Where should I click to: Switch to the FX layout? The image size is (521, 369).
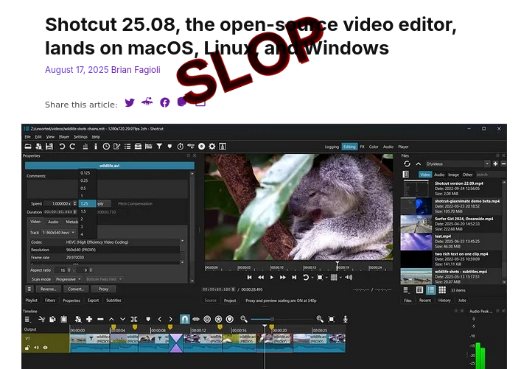[362, 147]
